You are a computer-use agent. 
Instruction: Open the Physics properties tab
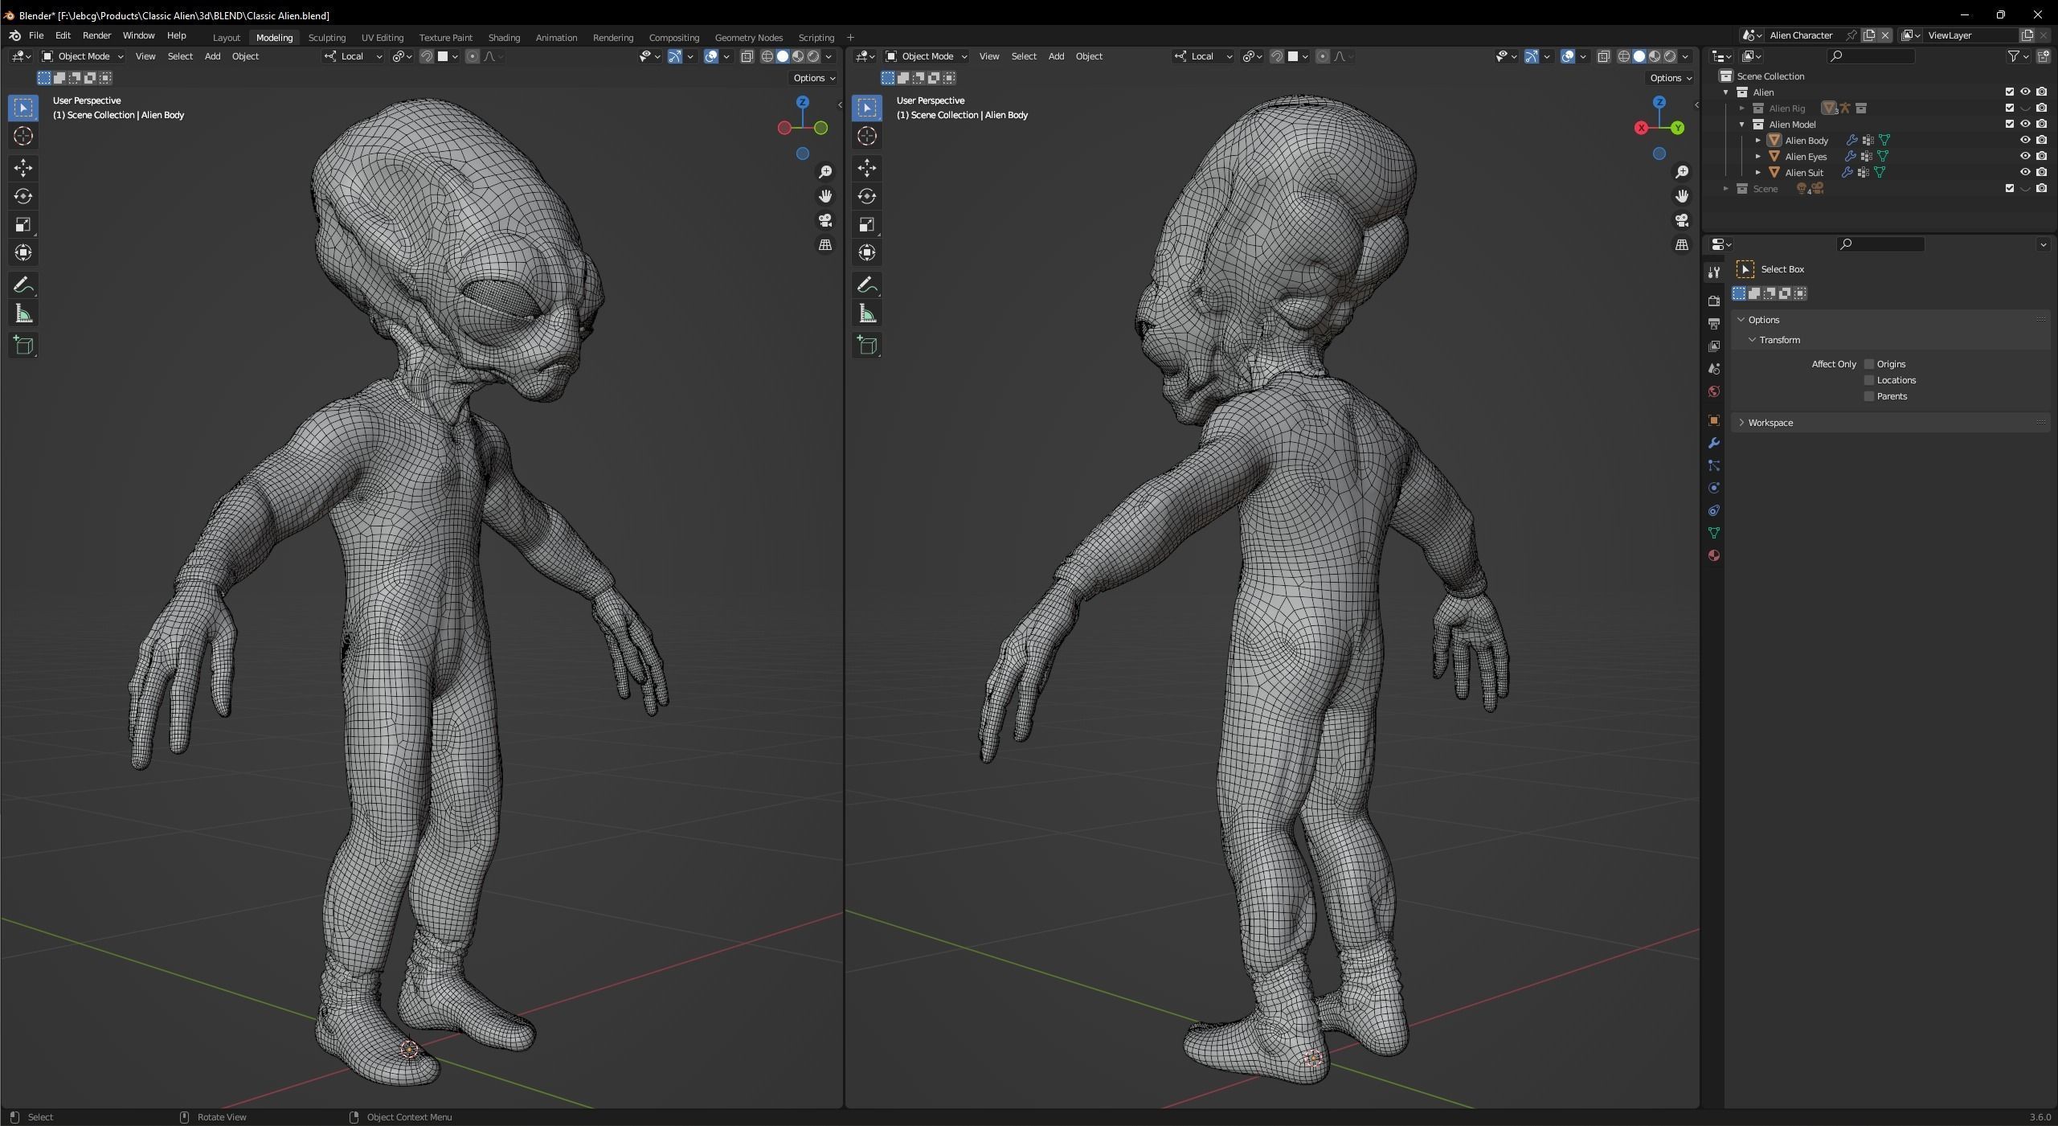pyautogui.click(x=1714, y=488)
